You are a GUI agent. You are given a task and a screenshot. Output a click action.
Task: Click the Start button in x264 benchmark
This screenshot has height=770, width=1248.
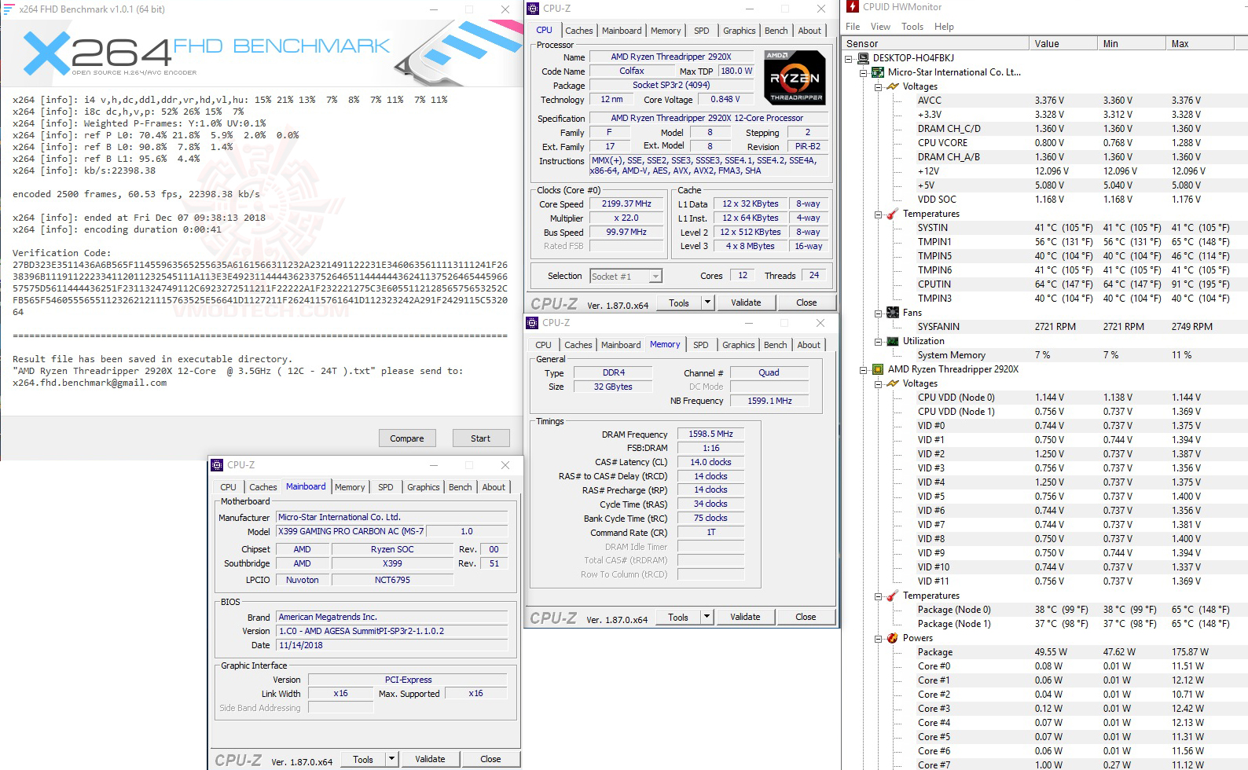481,438
